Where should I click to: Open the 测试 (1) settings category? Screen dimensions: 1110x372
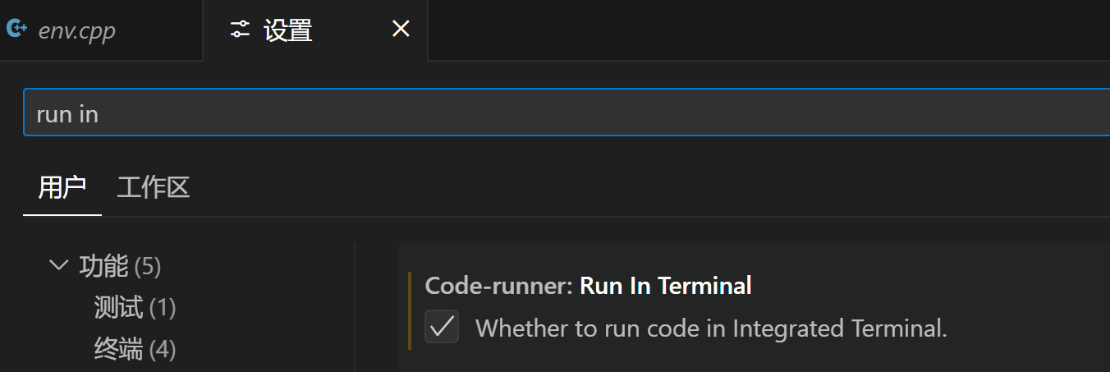(135, 308)
